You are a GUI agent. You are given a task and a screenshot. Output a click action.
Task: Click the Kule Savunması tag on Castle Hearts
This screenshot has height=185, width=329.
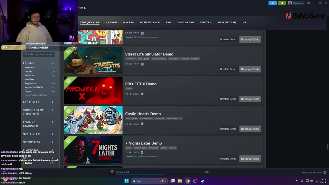click(146, 118)
